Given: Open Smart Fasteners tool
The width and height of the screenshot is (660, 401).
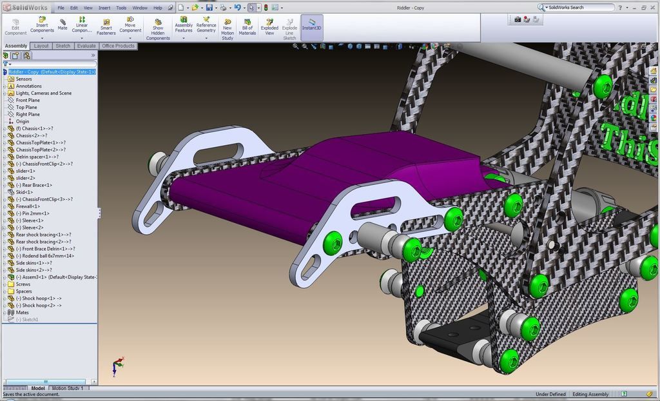Looking at the screenshot, I should (x=106, y=27).
